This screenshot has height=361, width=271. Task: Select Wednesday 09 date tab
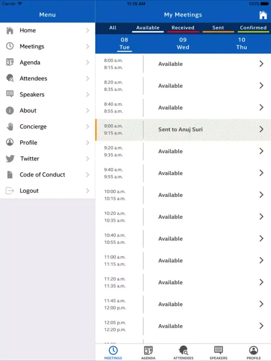[x=183, y=43]
